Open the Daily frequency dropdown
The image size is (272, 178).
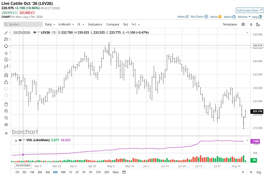50,24
